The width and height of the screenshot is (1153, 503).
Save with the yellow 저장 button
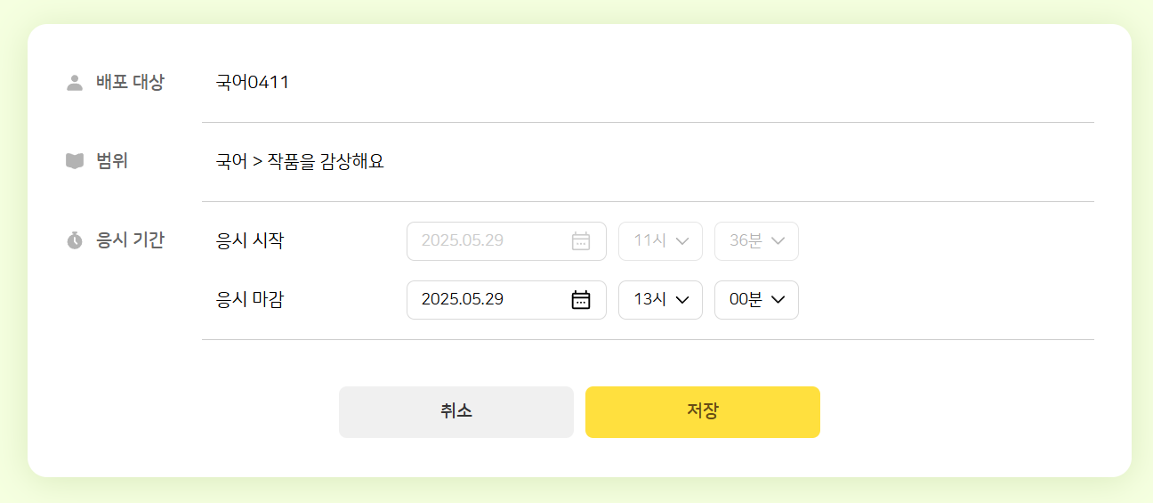(x=702, y=412)
